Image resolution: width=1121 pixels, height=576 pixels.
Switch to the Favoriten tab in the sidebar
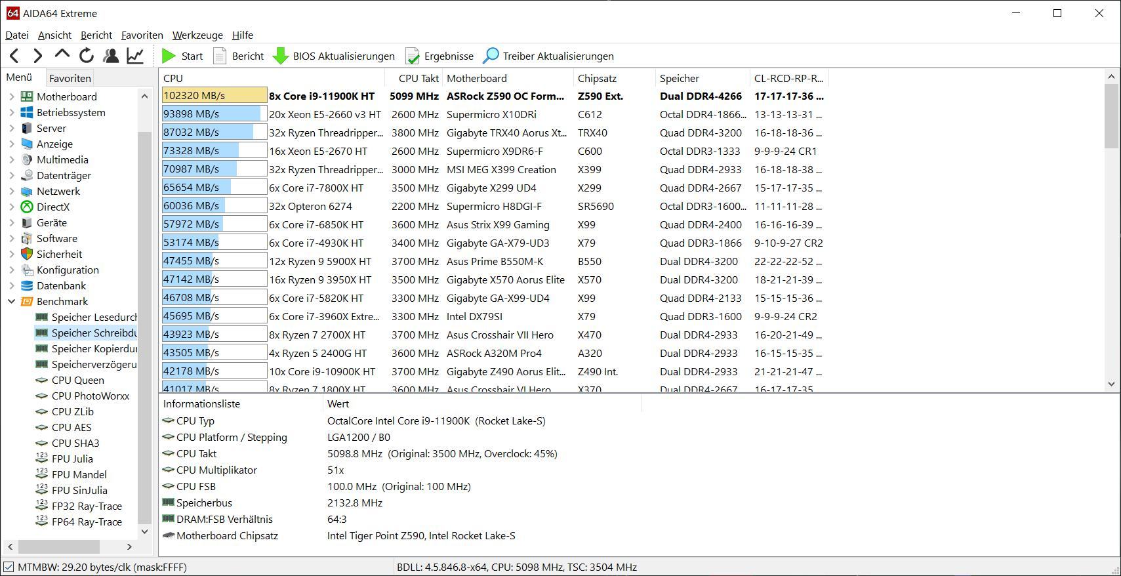(x=70, y=78)
